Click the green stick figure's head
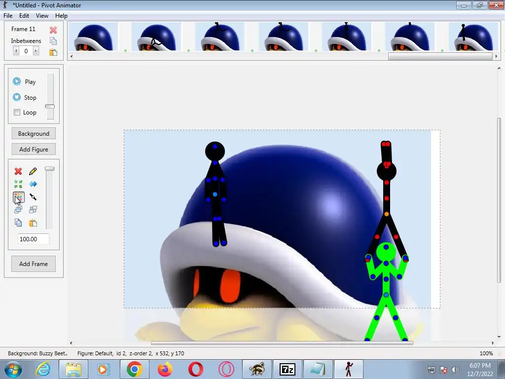 [386, 252]
